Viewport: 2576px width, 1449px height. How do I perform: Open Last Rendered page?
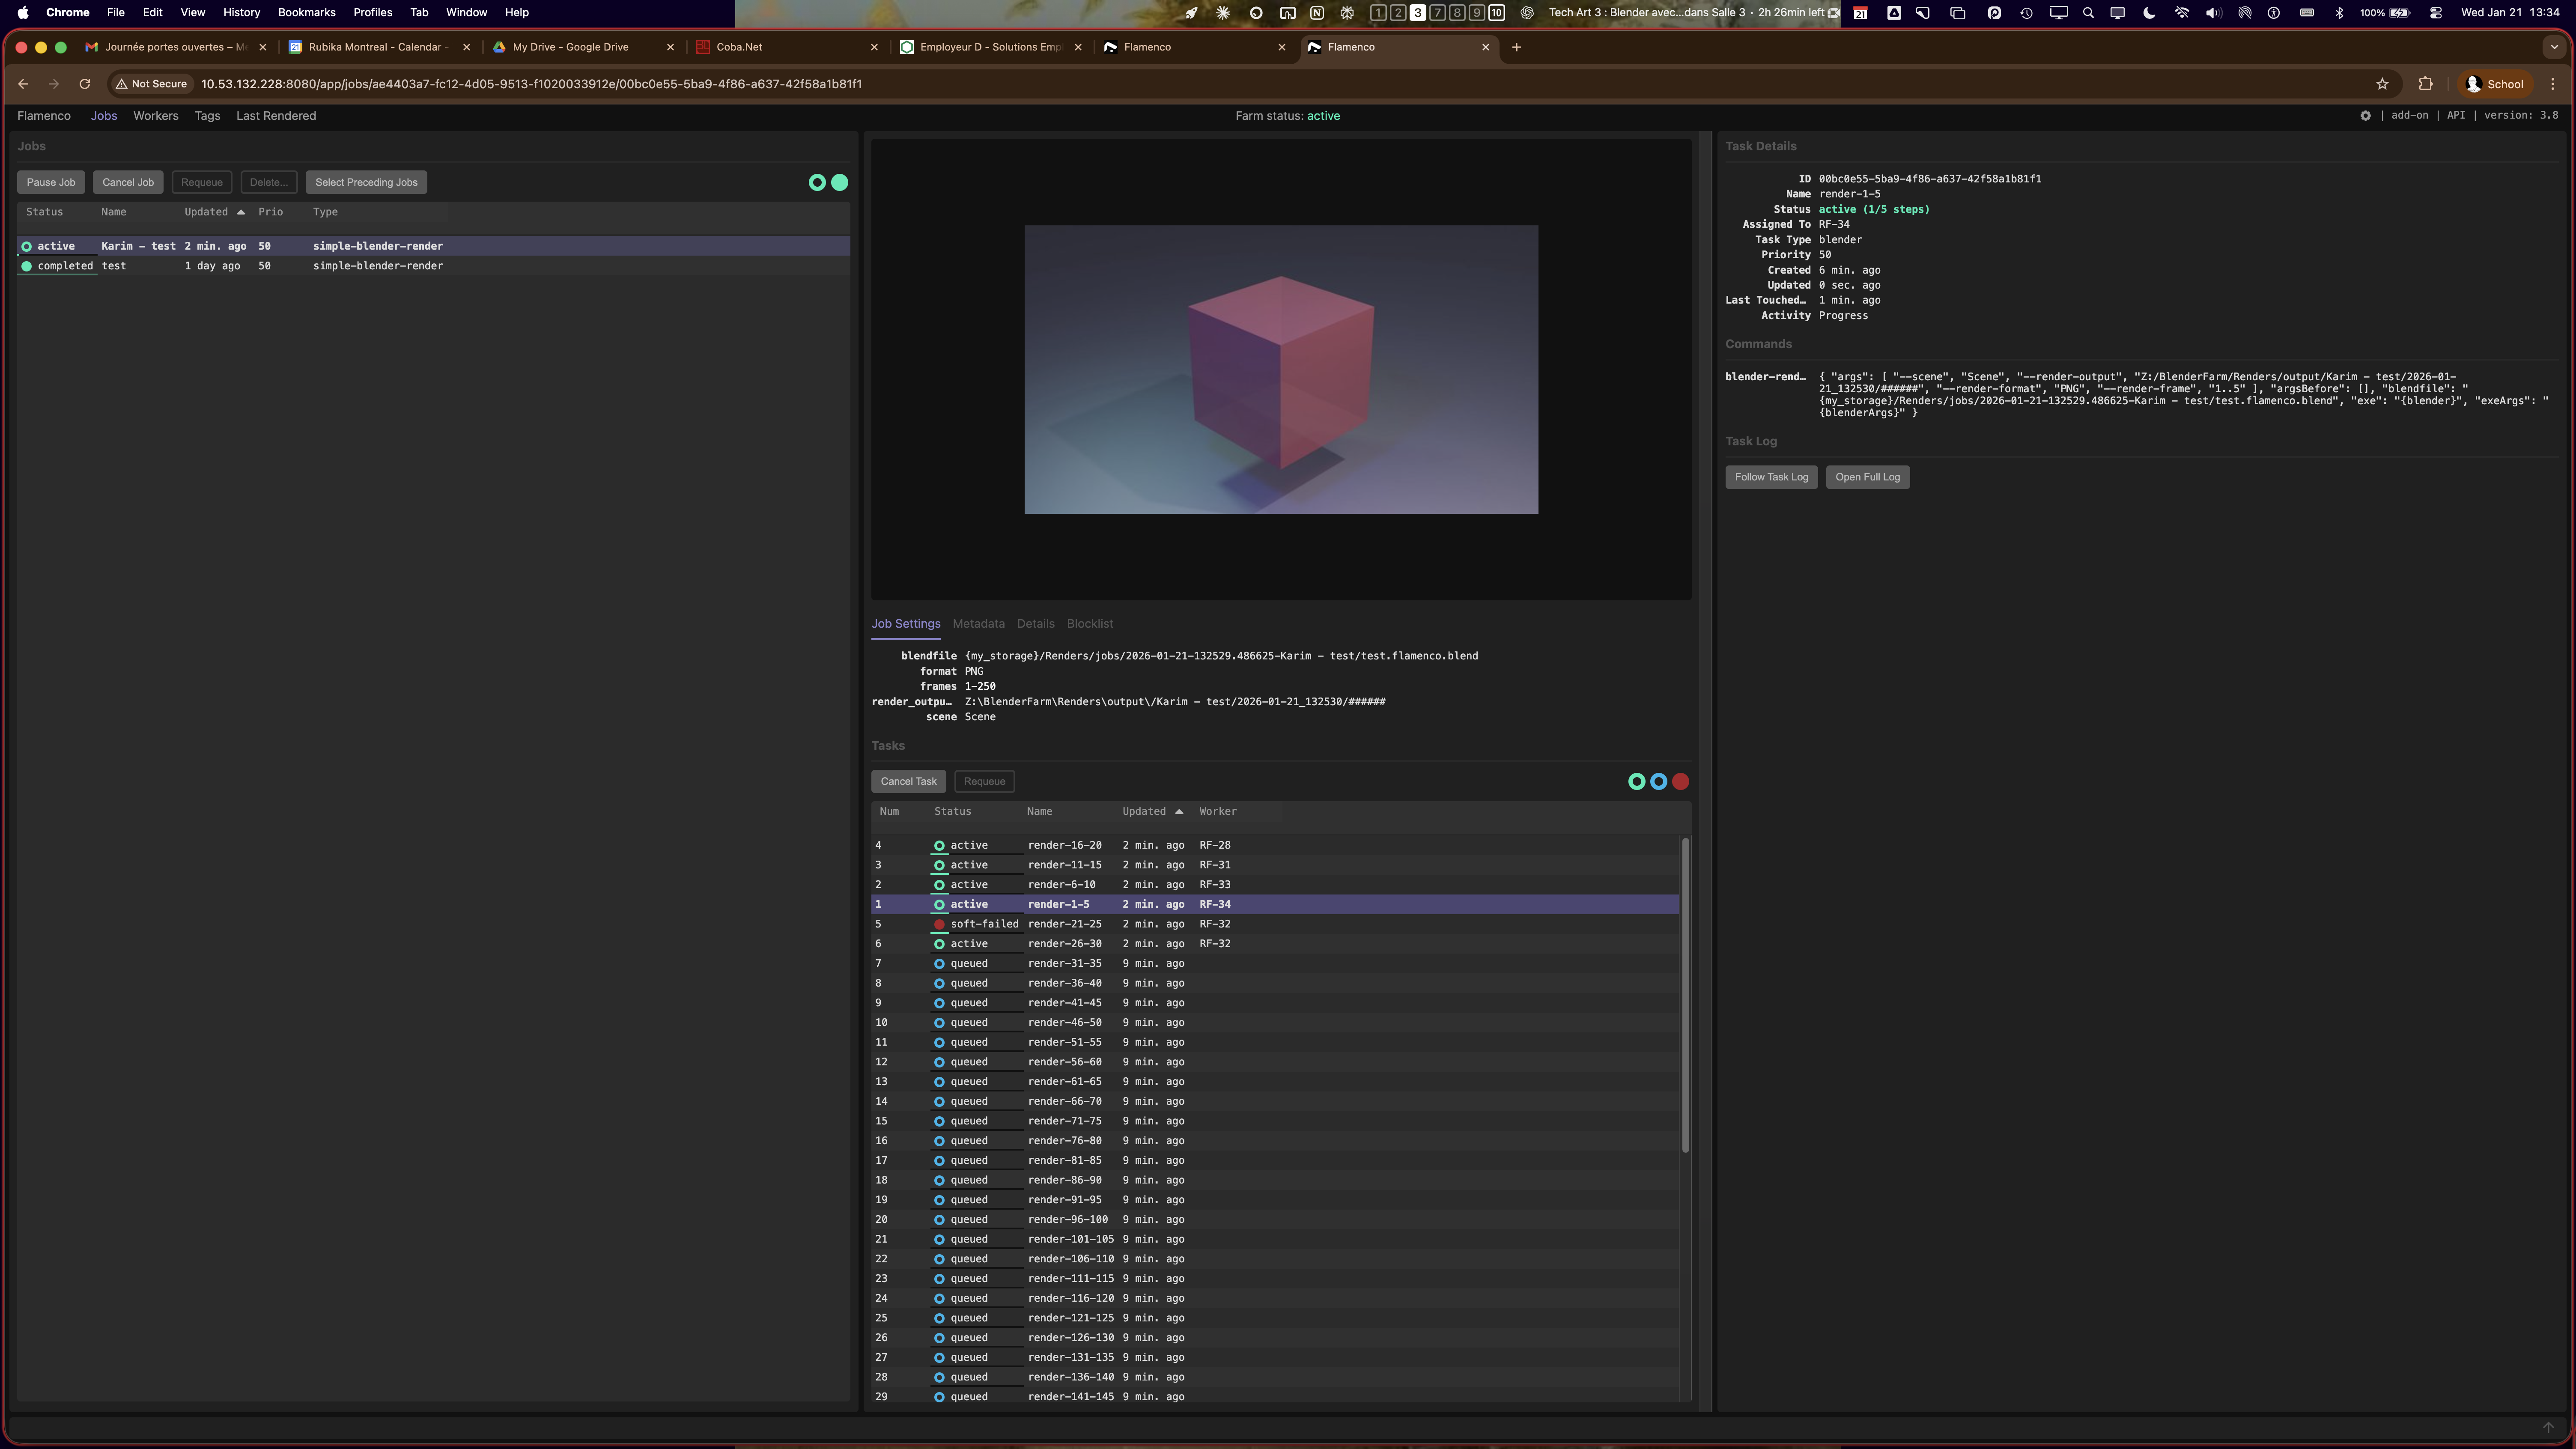276,116
